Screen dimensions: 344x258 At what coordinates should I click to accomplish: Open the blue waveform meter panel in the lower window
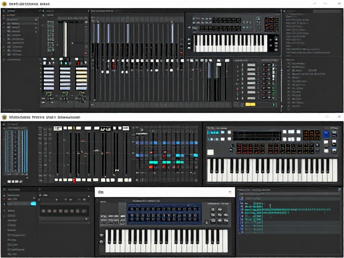point(16,152)
